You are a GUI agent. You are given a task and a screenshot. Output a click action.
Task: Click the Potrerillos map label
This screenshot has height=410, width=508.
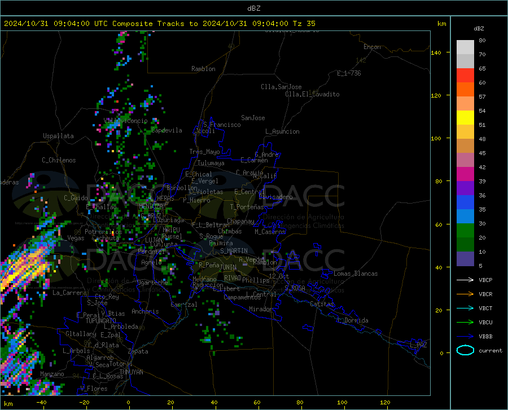point(103,232)
